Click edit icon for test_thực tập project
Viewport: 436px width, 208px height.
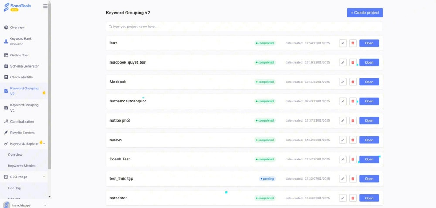tap(343, 179)
